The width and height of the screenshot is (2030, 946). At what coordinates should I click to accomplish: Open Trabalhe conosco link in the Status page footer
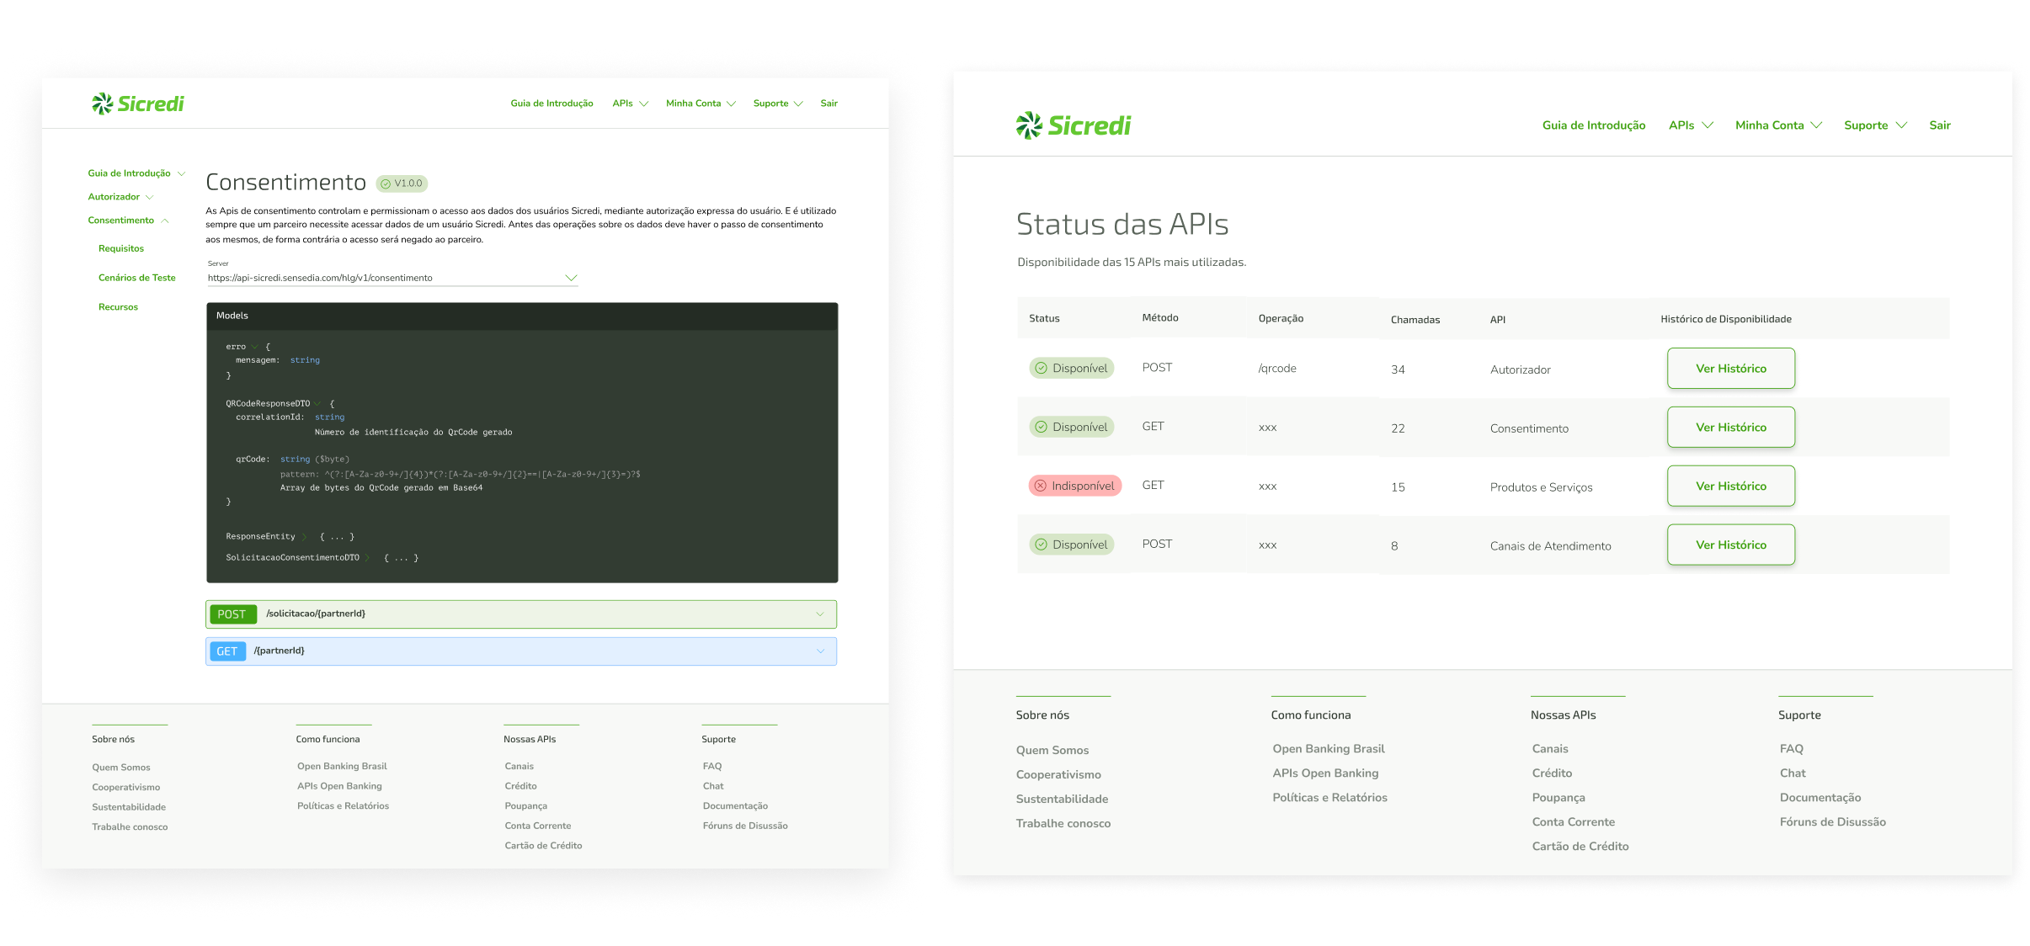(1063, 823)
